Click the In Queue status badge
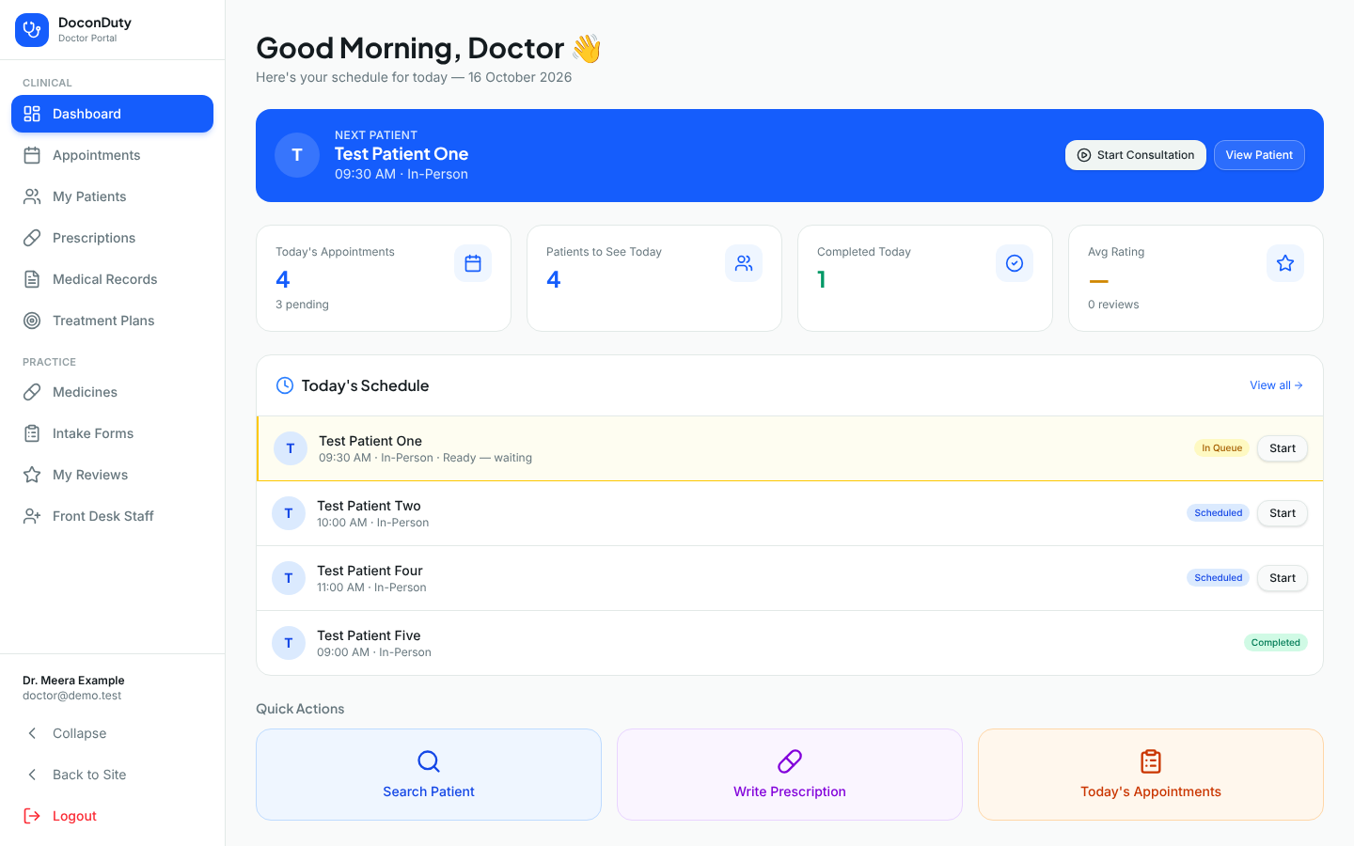Screen dimensions: 1354x846 click(x=1221, y=448)
